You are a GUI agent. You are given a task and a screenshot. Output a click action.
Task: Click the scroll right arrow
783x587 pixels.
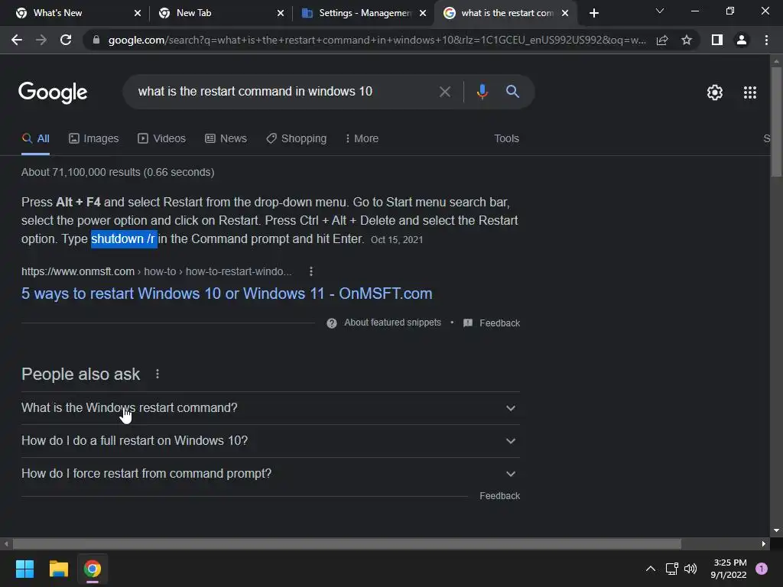[x=764, y=544]
